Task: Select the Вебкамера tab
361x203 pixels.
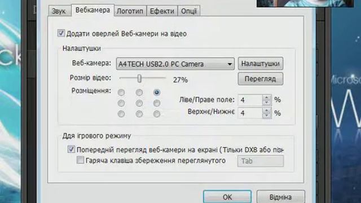Action: coord(93,10)
